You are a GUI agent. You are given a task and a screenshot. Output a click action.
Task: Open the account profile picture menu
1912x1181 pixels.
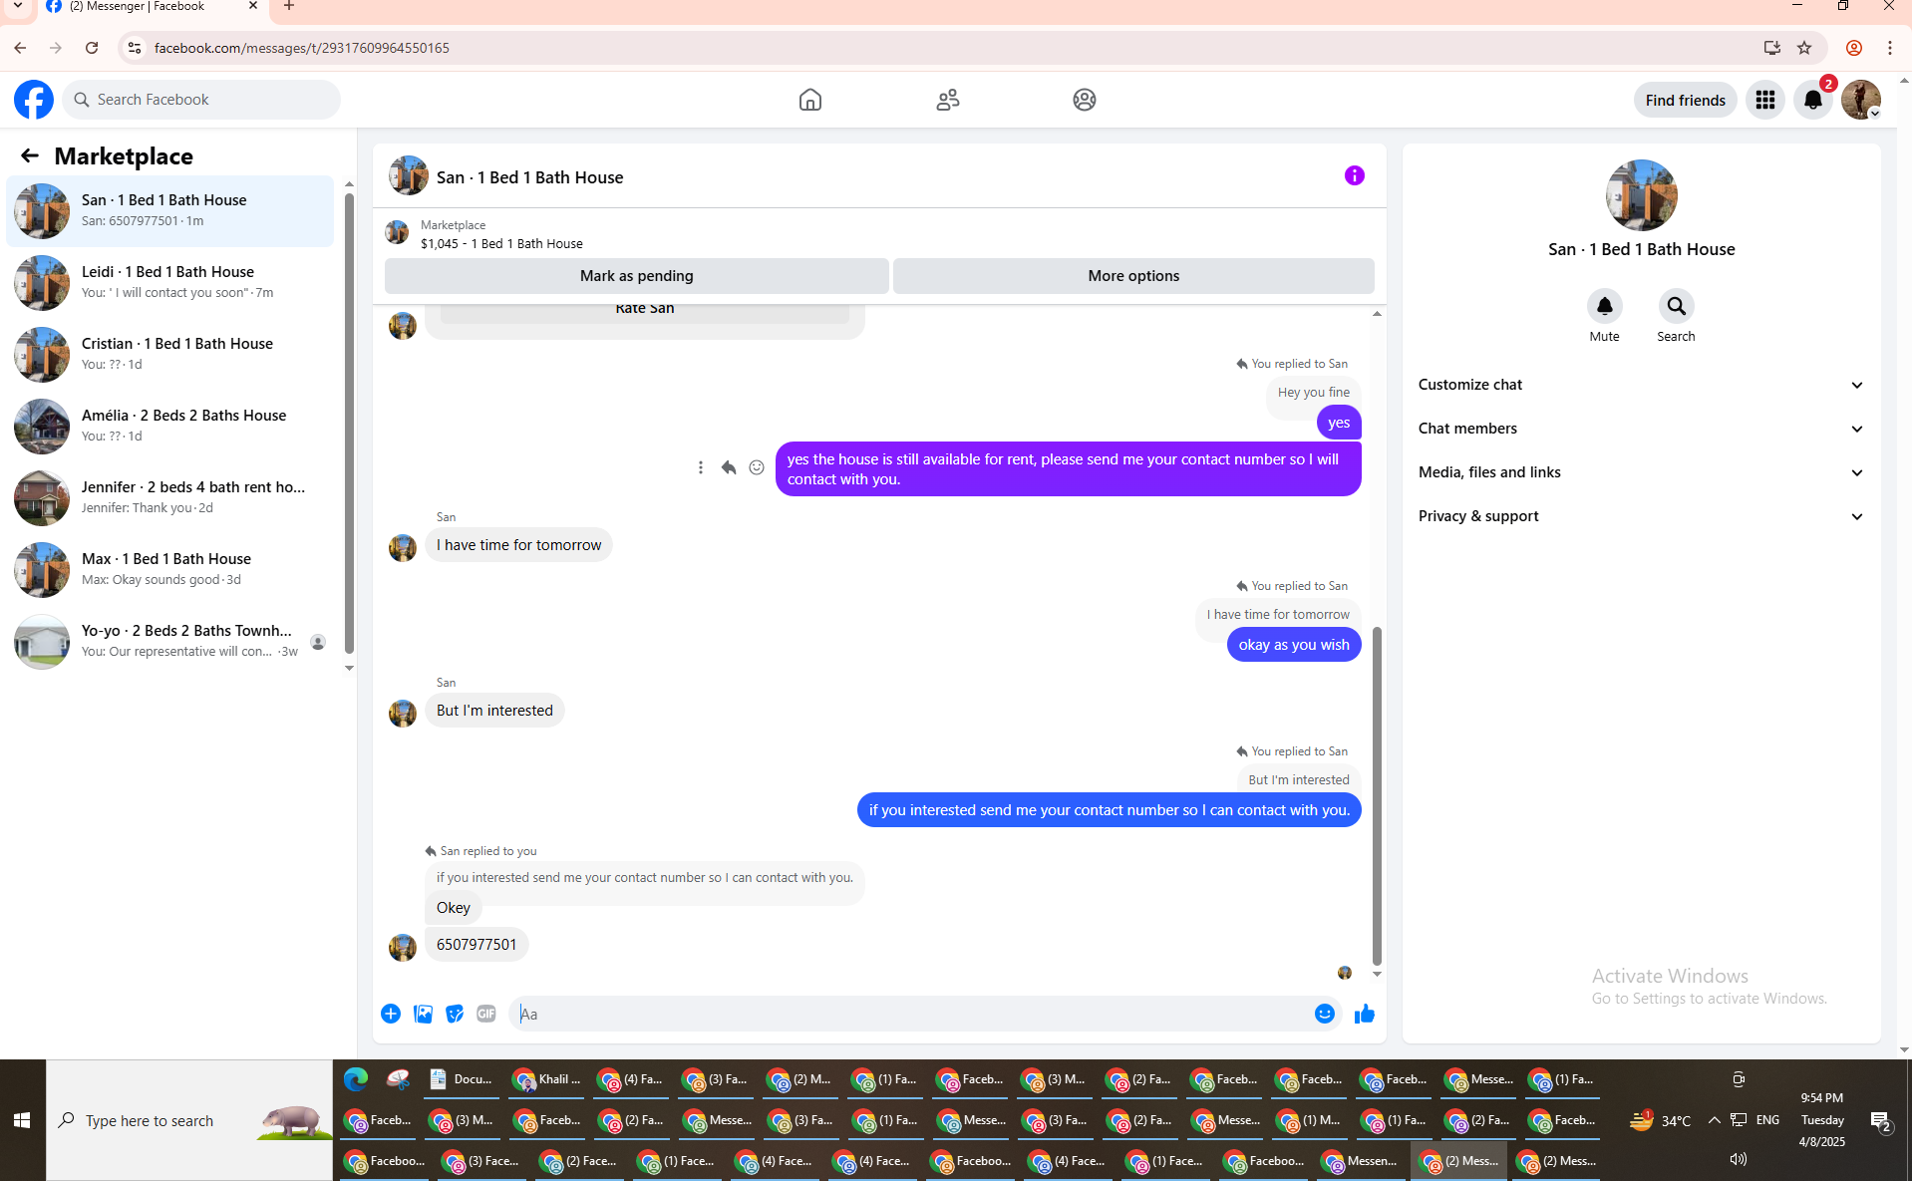pos(1860,100)
